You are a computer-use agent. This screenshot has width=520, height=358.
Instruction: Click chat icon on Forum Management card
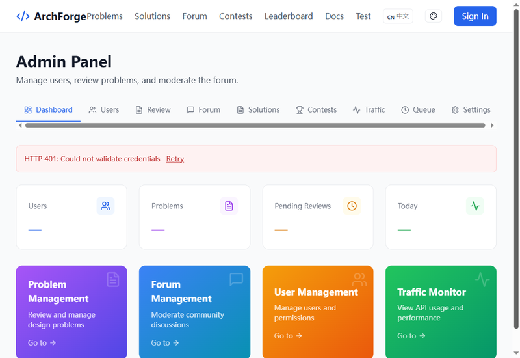click(236, 279)
